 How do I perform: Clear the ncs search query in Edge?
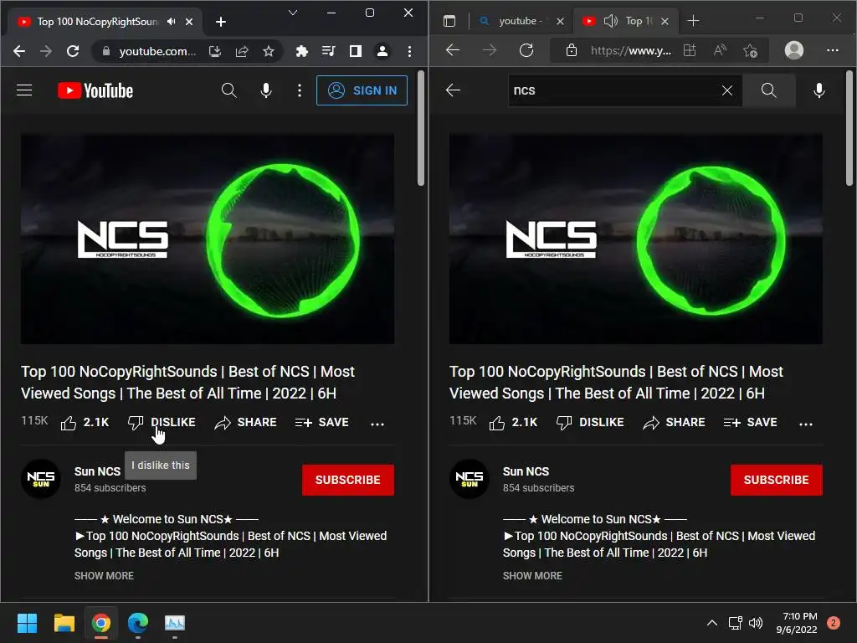coord(727,90)
